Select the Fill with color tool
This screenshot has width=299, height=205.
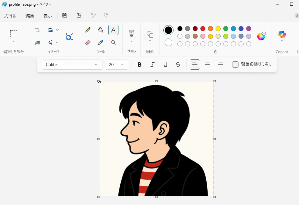(x=101, y=30)
